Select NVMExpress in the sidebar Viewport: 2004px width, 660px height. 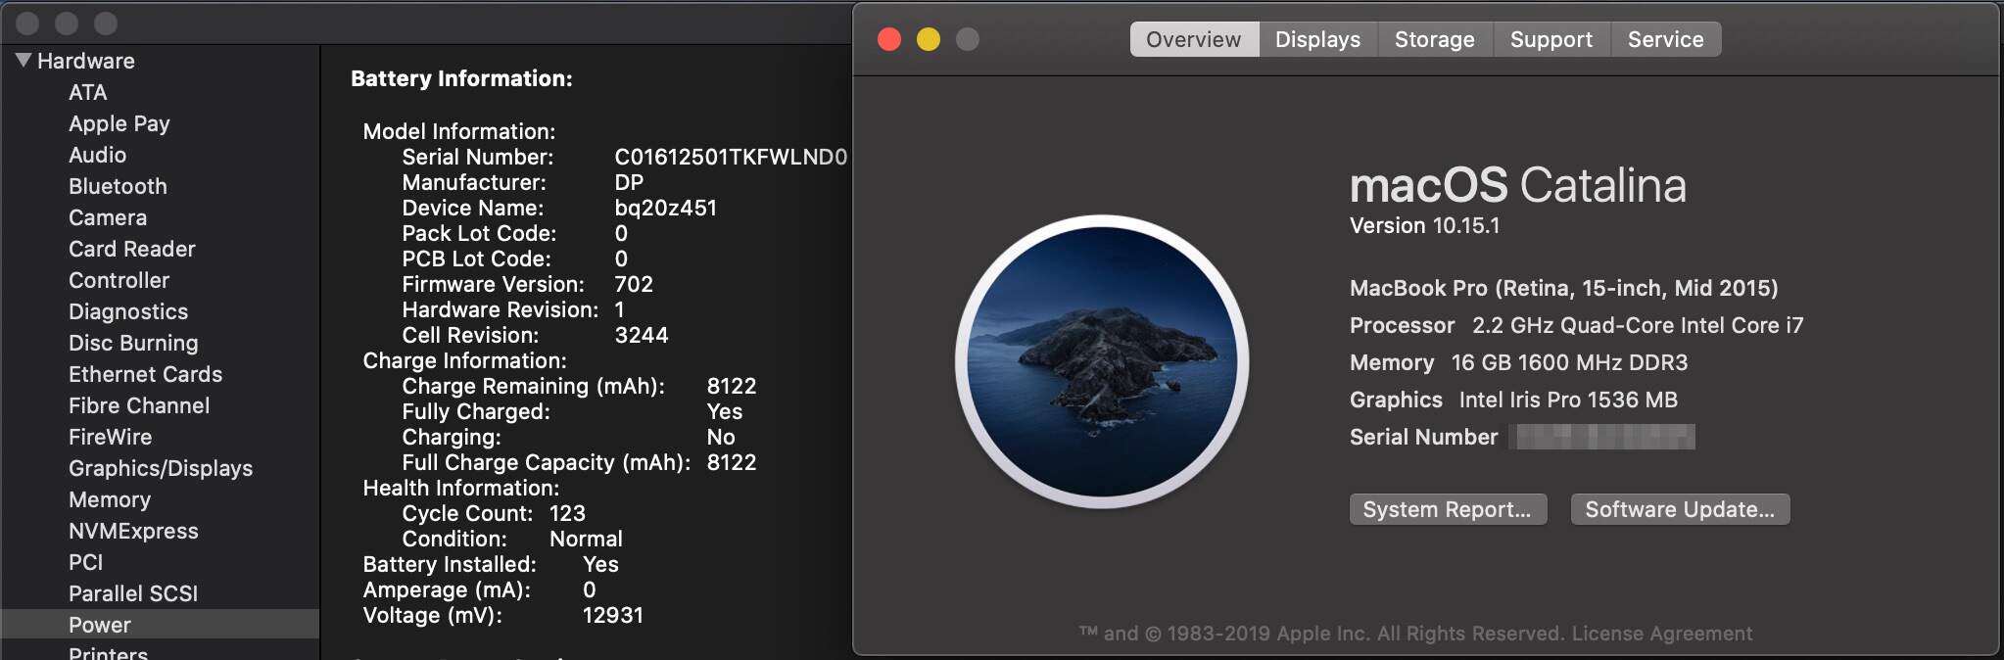click(133, 531)
